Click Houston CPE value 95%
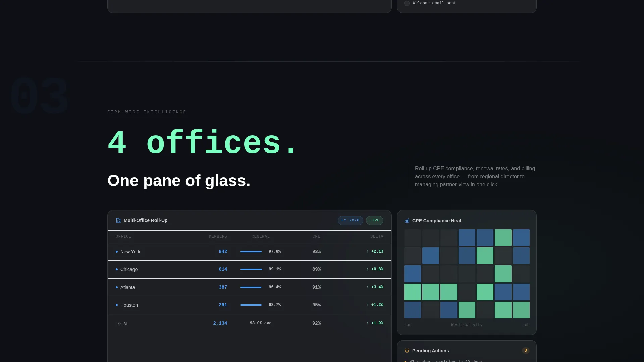644x362 pixels. pos(316,305)
